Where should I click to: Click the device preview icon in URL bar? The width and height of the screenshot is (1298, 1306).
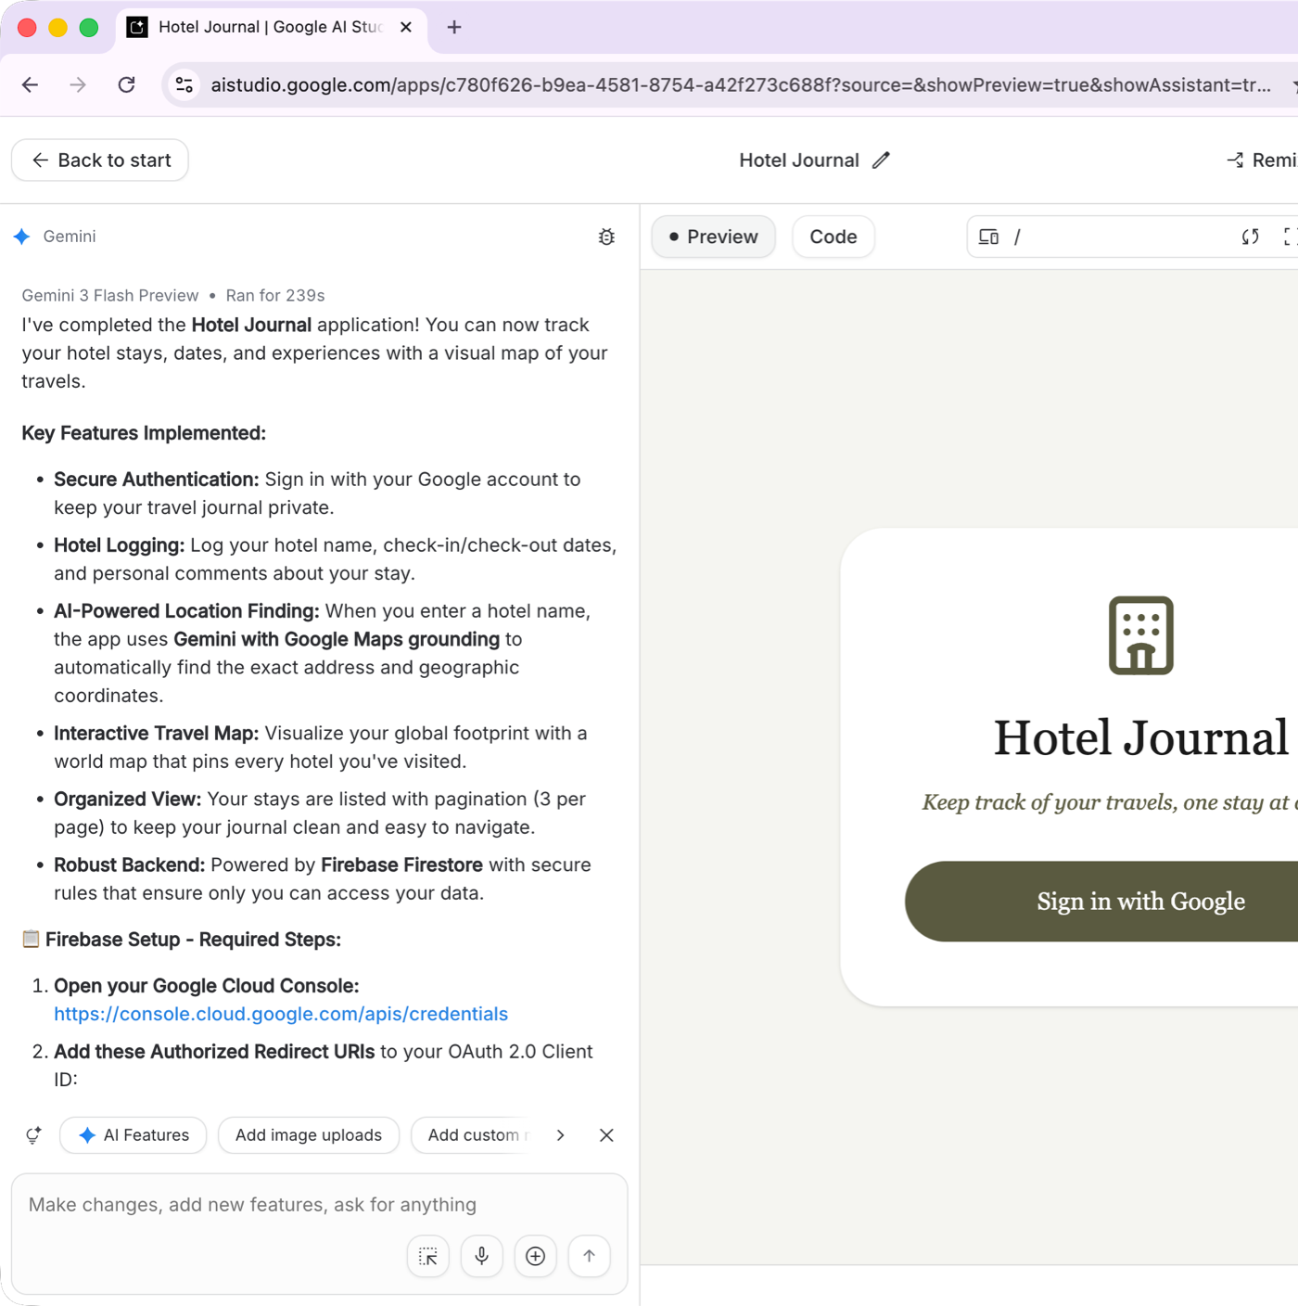[x=988, y=237]
